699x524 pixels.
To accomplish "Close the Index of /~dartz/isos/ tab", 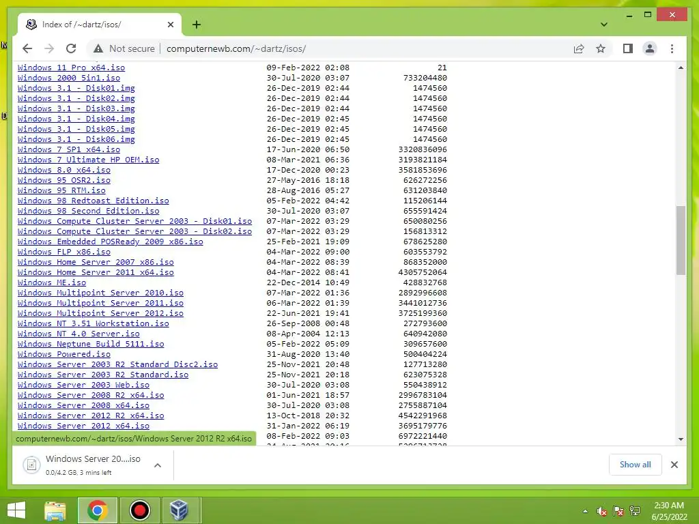I will coord(170,25).
